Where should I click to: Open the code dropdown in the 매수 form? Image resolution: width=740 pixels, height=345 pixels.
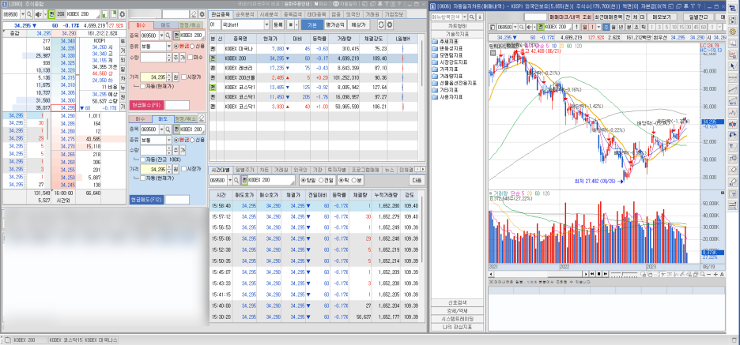(161, 36)
